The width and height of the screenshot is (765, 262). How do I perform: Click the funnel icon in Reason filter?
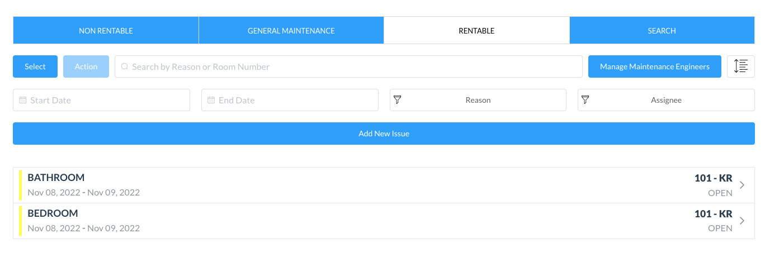pyautogui.click(x=398, y=100)
